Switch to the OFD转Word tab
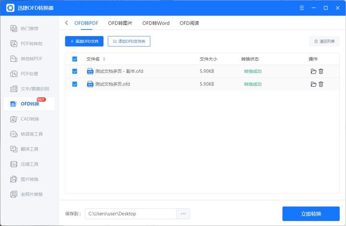 pyautogui.click(x=156, y=23)
